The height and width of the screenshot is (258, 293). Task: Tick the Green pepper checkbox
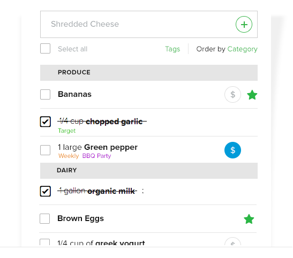[45, 150]
